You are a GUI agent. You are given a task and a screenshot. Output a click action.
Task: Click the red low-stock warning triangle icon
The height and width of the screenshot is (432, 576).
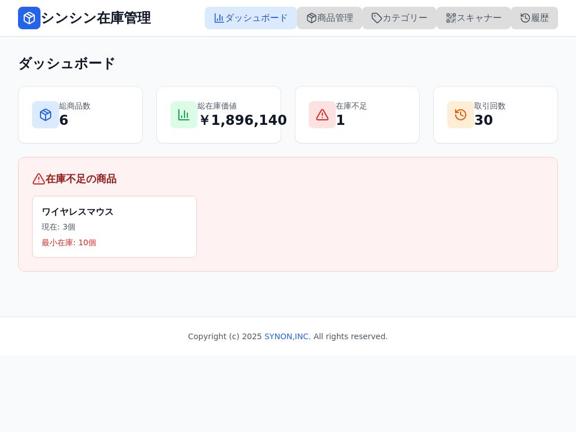point(322,115)
